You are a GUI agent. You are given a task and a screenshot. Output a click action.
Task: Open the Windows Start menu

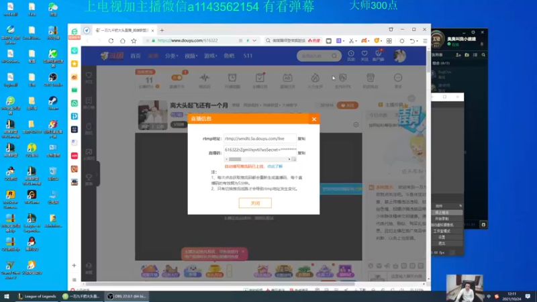click(x=7, y=296)
